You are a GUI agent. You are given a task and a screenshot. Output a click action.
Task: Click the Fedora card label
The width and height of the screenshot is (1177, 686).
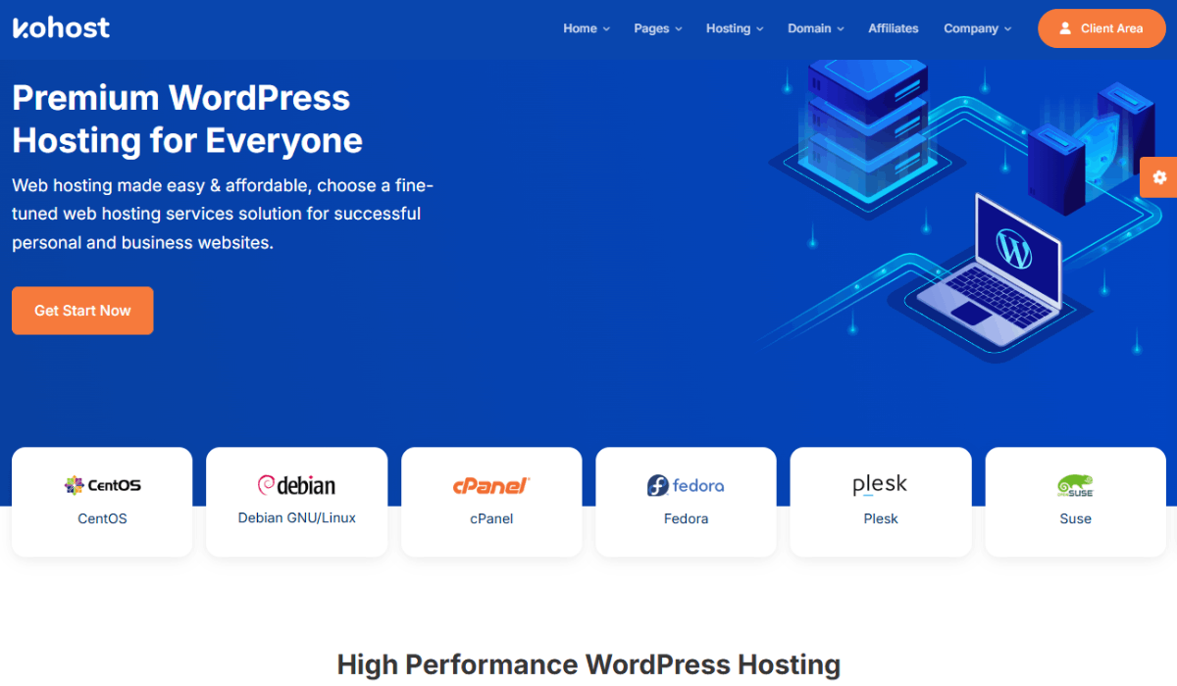(686, 518)
